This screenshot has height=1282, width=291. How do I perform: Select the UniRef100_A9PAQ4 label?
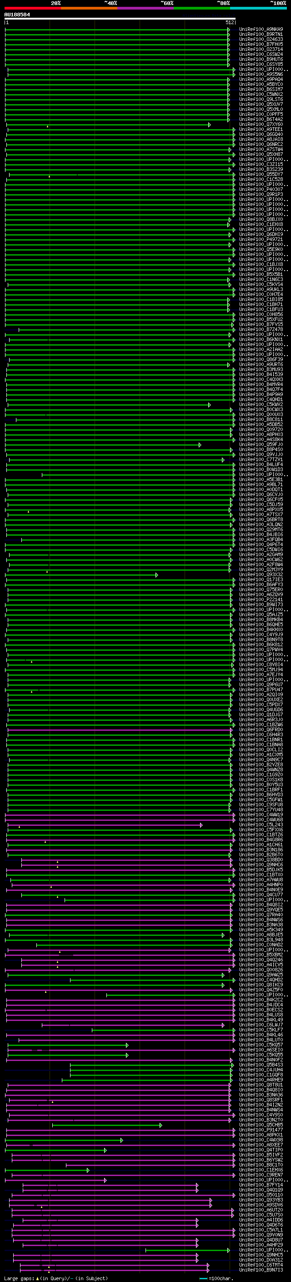coord(261,79)
